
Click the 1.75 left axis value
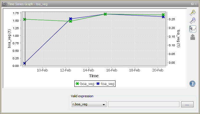point(16,13)
